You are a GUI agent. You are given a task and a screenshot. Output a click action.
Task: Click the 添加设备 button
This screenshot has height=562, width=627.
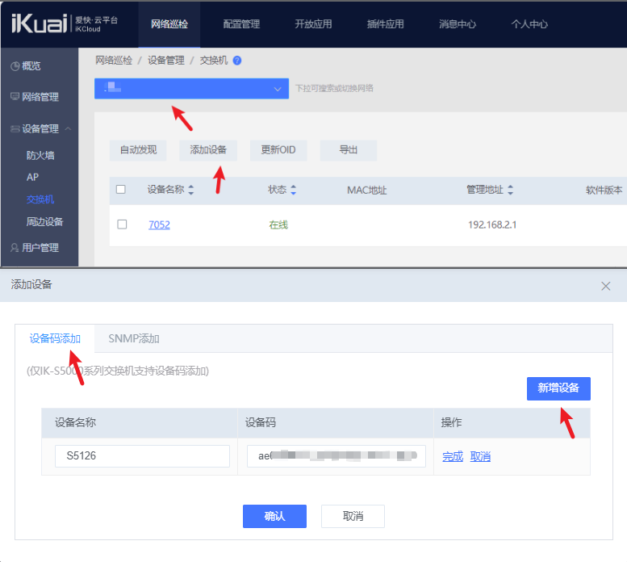[x=208, y=150]
